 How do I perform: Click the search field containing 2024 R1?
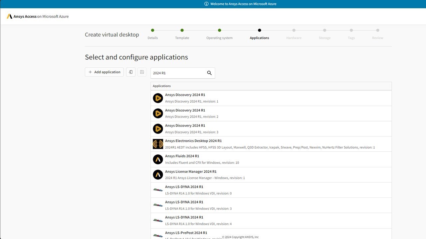click(x=183, y=73)
